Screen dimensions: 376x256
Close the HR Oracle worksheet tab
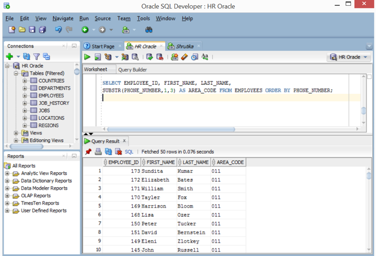161,46
